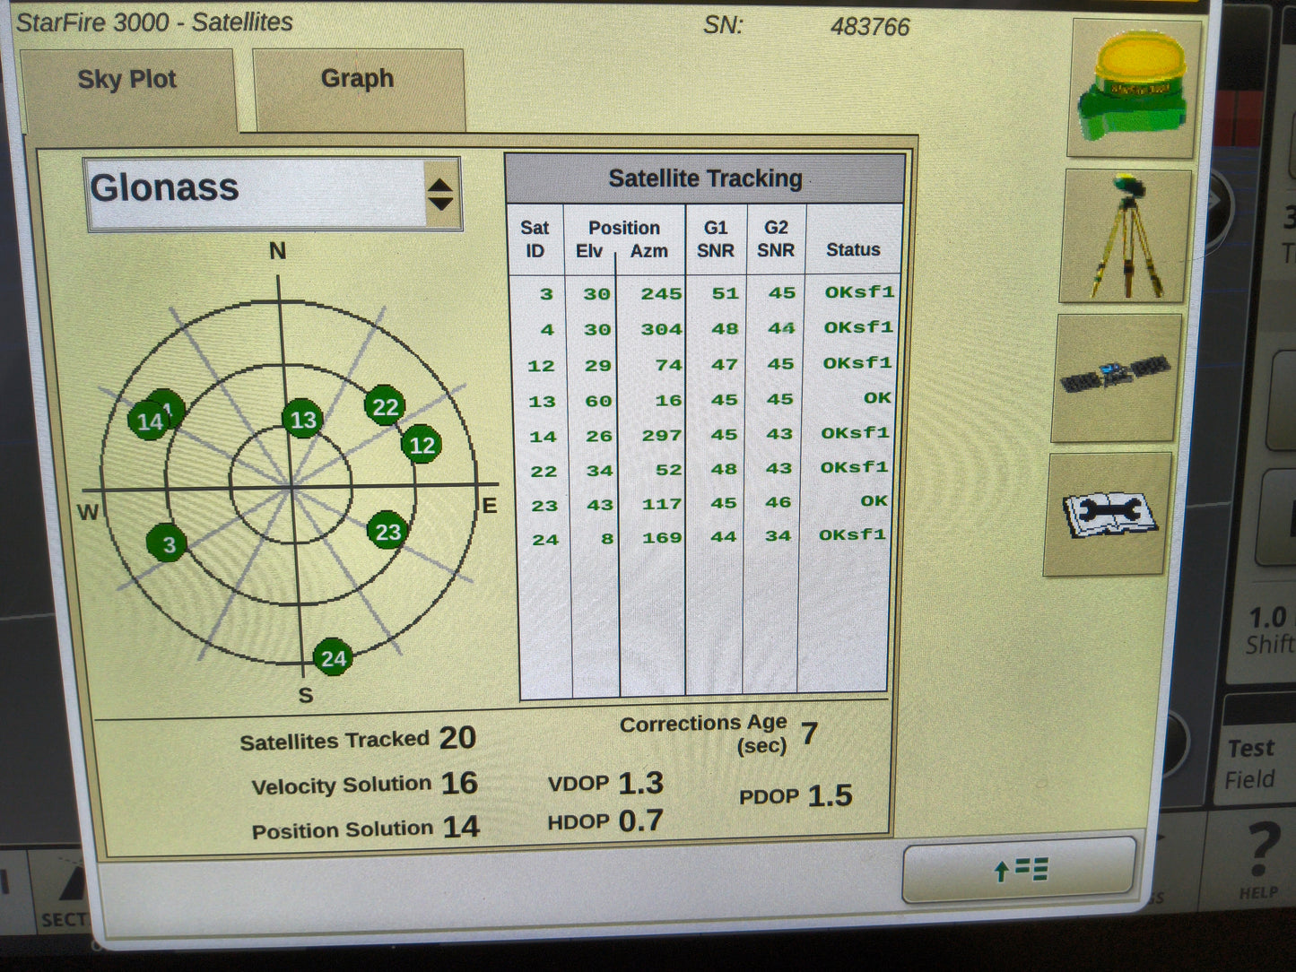Click the Satellite Tracking table header

705,178
